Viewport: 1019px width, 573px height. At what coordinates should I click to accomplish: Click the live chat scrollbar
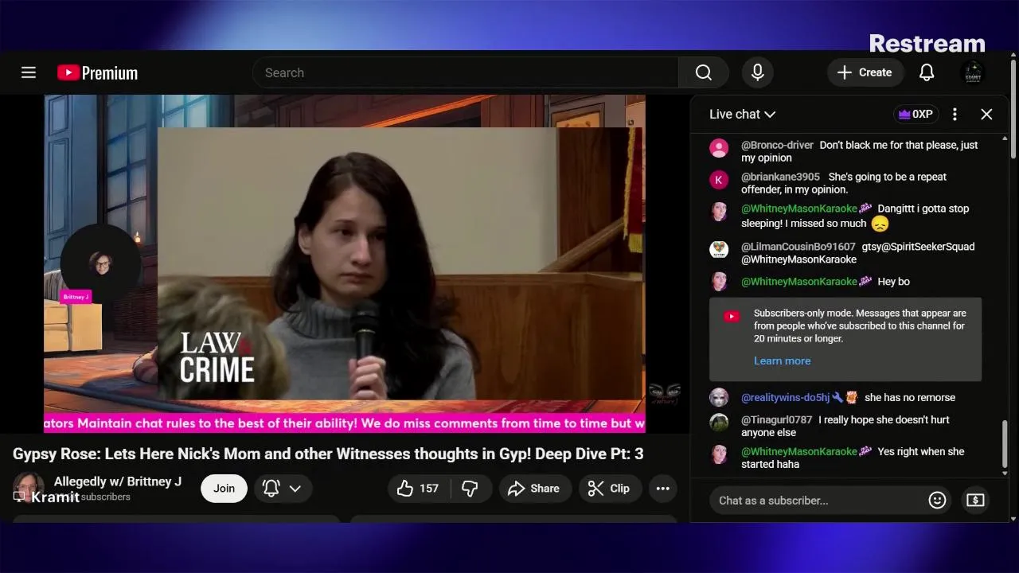click(1005, 446)
